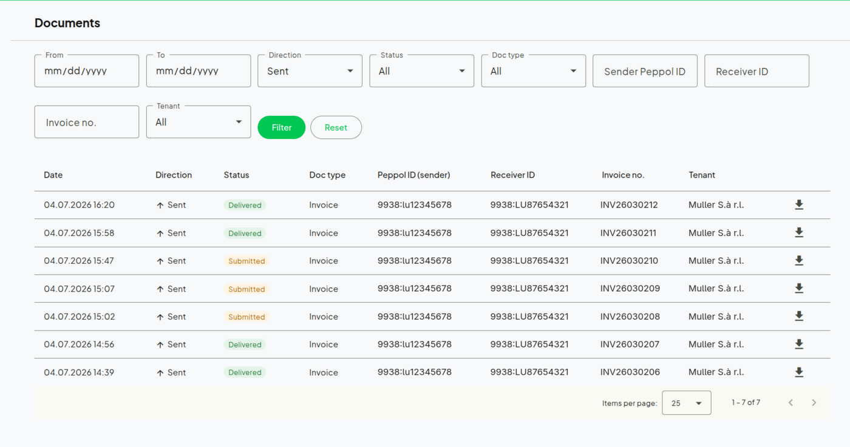
Task: Click Delivered status for INV26030212
Action: pos(245,205)
